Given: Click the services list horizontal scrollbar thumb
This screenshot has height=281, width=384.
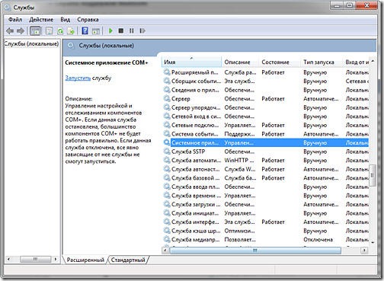Looking at the screenshot, I should click(255, 251).
